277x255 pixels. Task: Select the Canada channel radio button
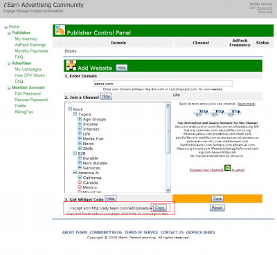80,182
